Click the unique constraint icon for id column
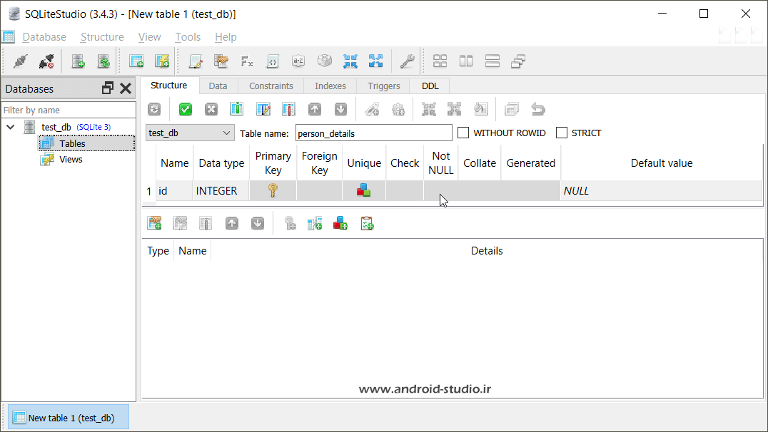This screenshot has width=768, height=432. click(x=363, y=190)
